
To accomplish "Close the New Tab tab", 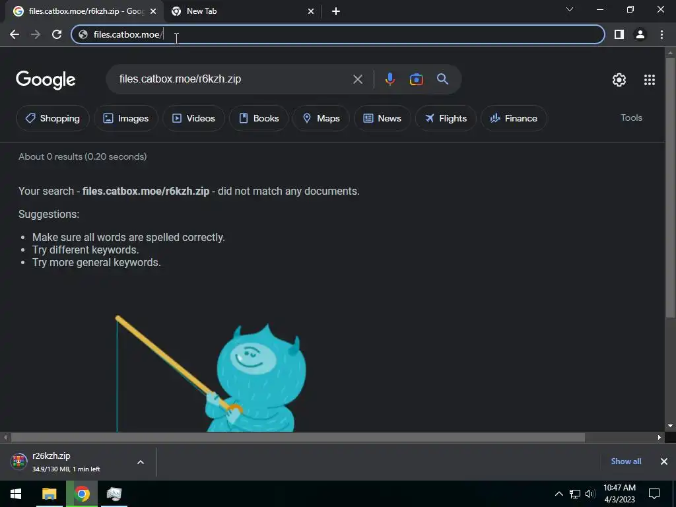I will (x=311, y=12).
